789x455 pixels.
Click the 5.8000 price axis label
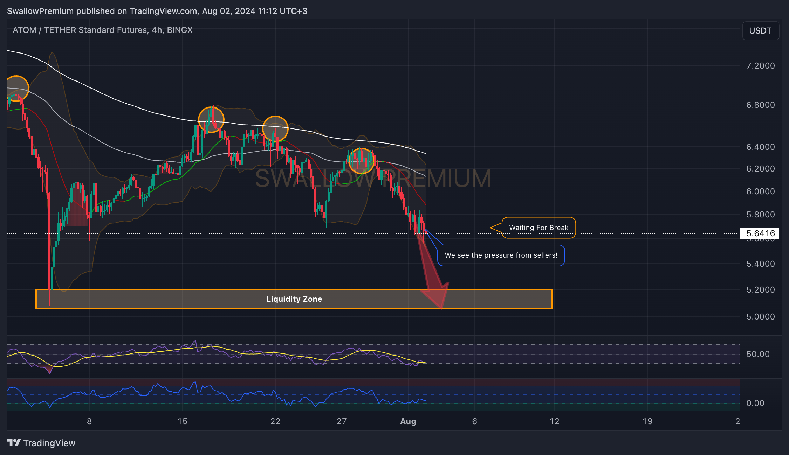pos(761,215)
